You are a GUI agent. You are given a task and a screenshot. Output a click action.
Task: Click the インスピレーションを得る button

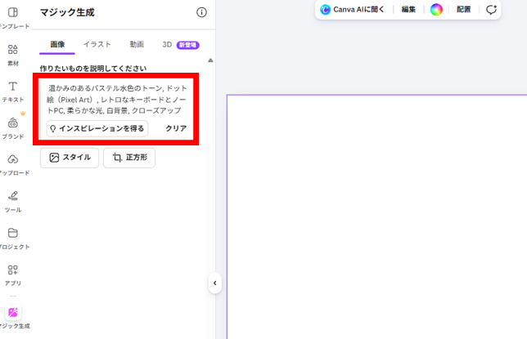point(97,128)
